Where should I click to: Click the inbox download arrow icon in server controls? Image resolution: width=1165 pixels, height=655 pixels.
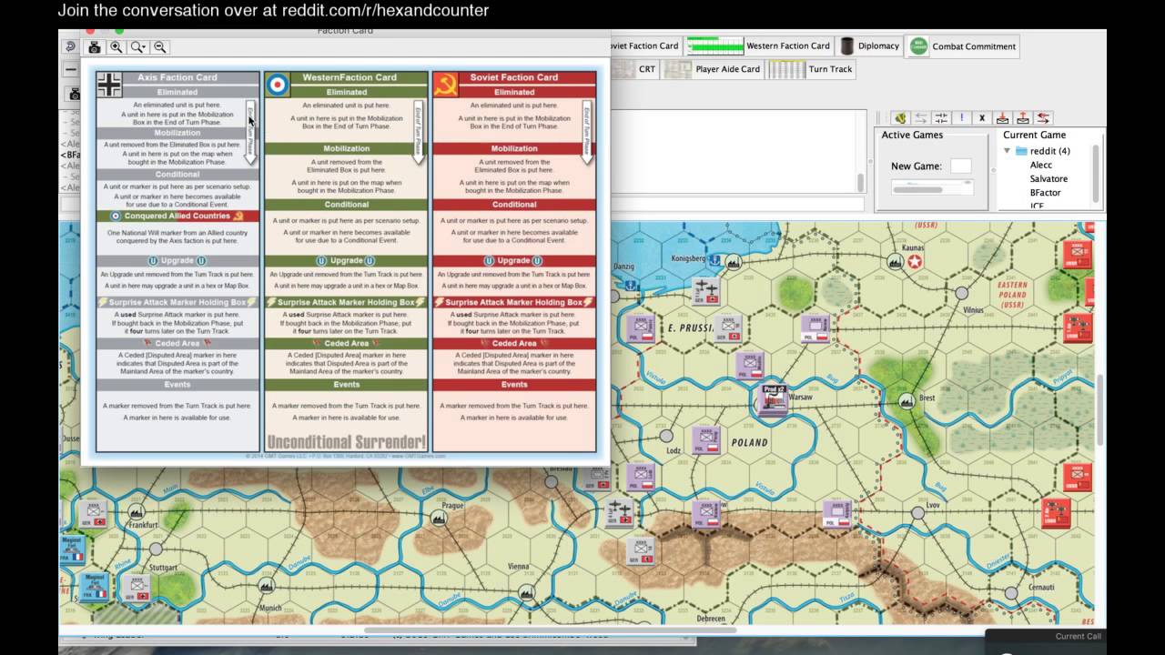1002,118
